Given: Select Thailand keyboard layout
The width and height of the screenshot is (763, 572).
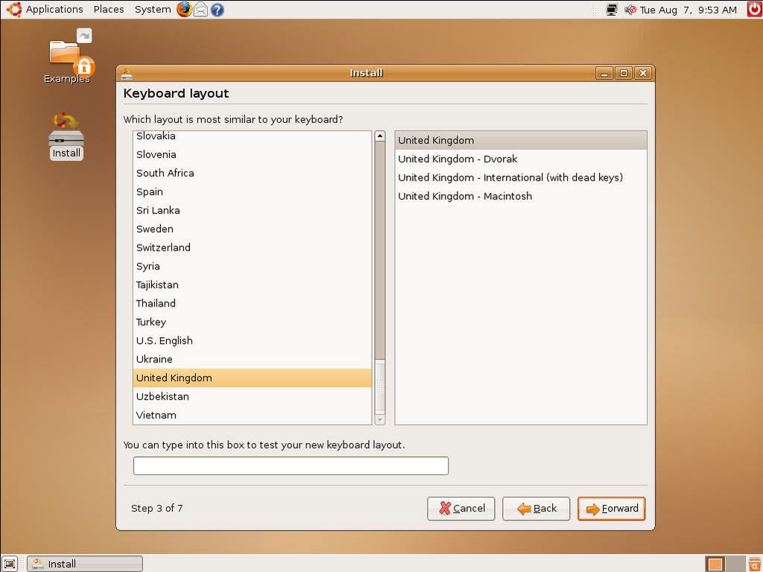Looking at the screenshot, I should pos(252,303).
